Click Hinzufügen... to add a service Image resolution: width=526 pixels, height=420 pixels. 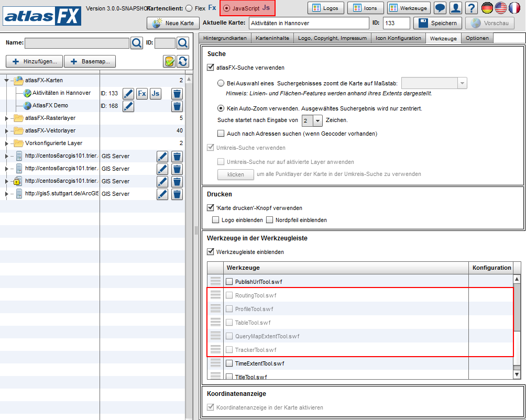point(34,61)
